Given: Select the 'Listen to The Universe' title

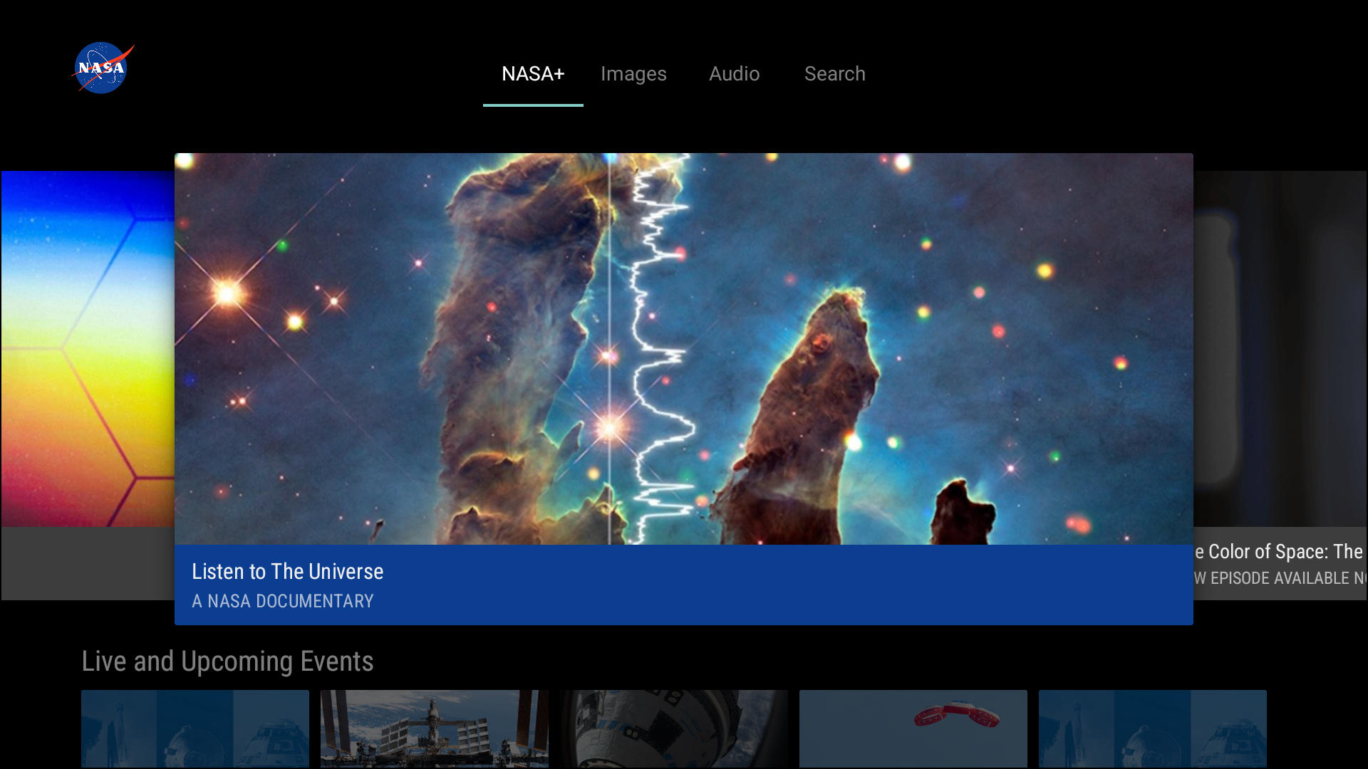Looking at the screenshot, I should point(288,572).
